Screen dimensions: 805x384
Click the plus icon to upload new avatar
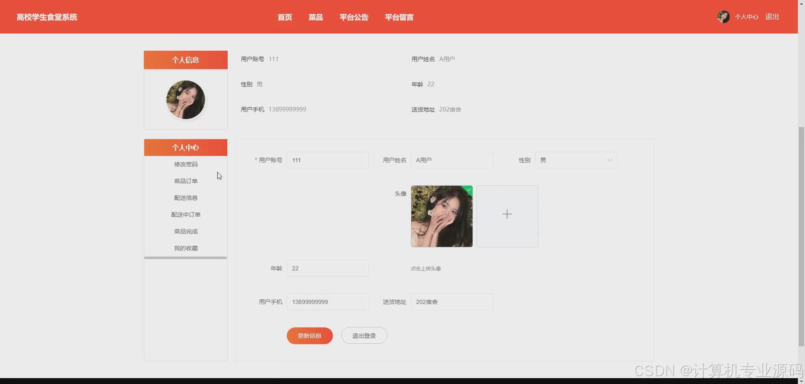coord(507,214)
